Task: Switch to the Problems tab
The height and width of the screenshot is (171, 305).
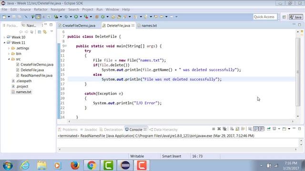Action: (68, 130)
